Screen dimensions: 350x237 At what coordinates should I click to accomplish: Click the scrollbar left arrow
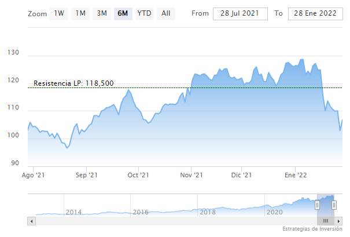pos(31,221)
